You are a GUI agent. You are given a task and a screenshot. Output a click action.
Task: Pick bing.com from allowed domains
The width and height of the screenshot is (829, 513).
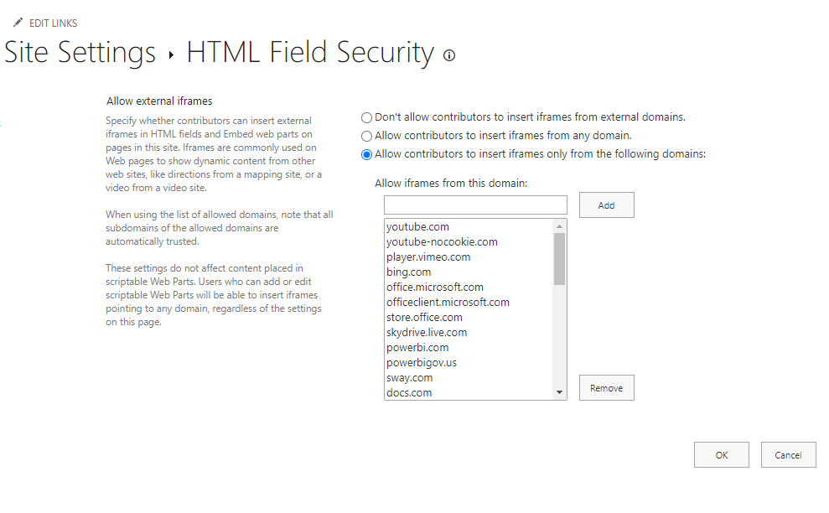[409, 272]
